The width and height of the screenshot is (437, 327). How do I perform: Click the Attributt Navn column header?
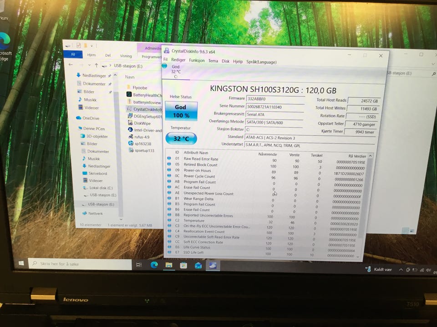[x=196, y=153]
